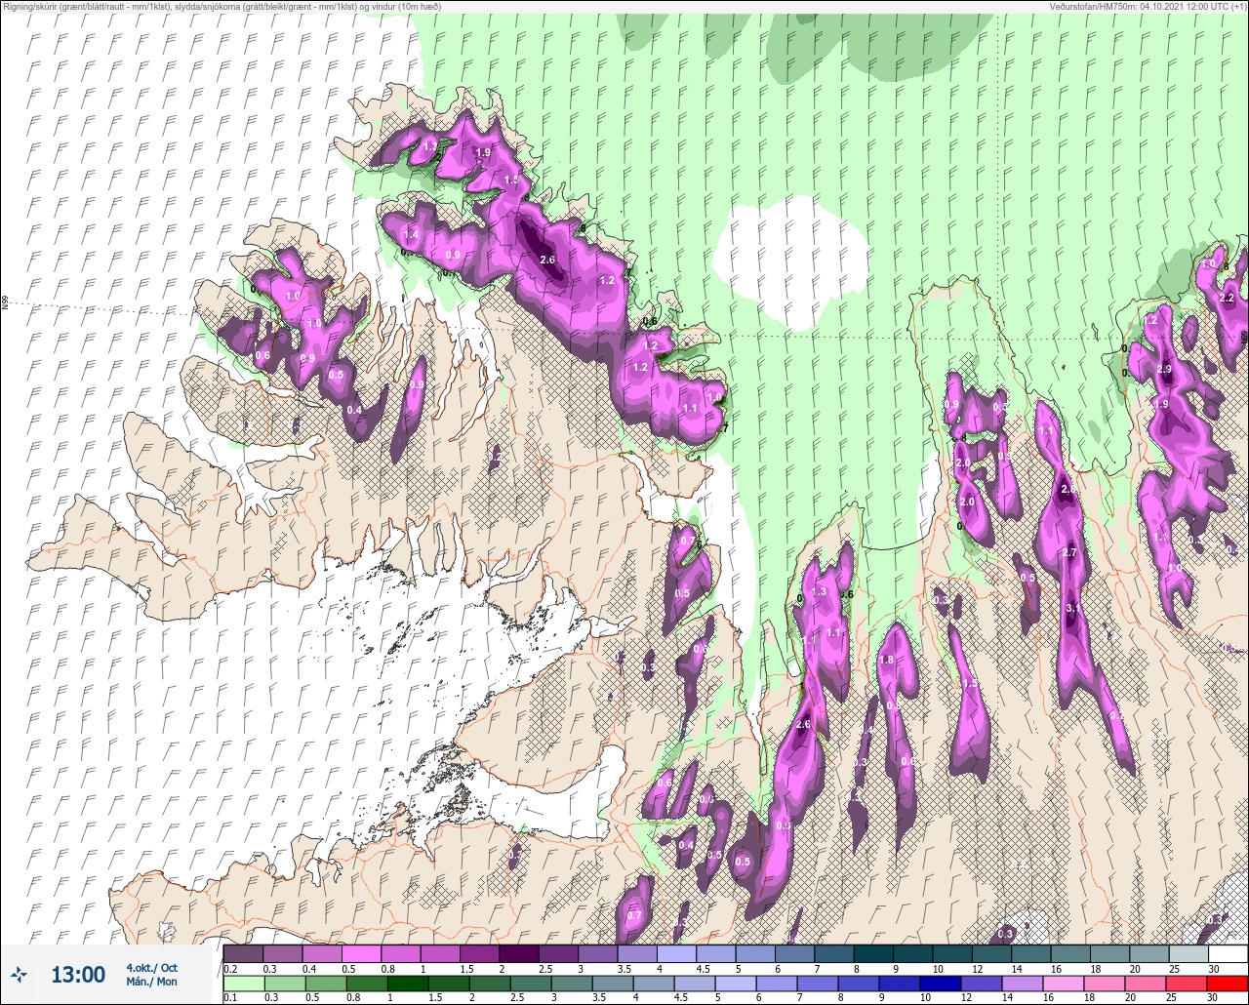The width and height of the screenshot is (1249, 1005).
Task: Select the white swatch ending the snow scale
Action: 1228,953
